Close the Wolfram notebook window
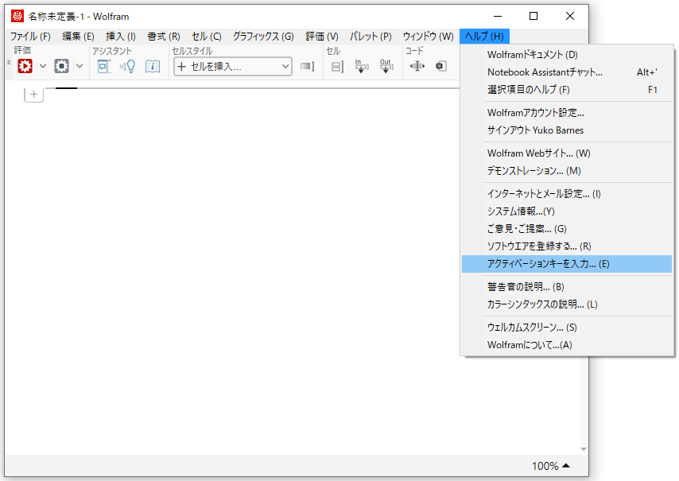Image resolution: width=679 pixels, height=481 pixels. pos(570,16)
